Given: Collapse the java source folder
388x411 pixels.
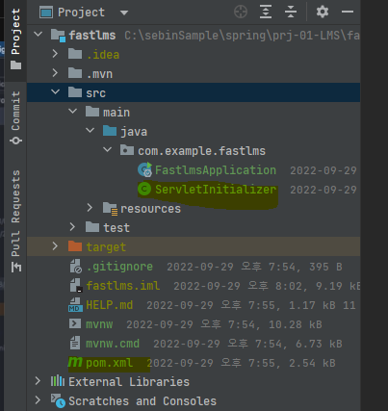Looking at the screenshot, I should [90, 131].
